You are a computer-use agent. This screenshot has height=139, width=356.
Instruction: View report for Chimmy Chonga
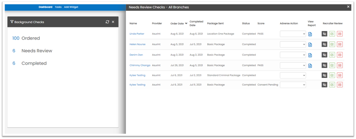[x=310, y=66]
